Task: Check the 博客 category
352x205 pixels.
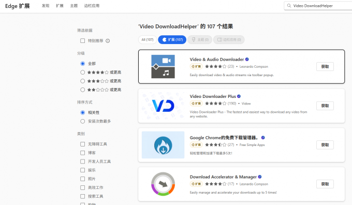Action: [83, 153]
